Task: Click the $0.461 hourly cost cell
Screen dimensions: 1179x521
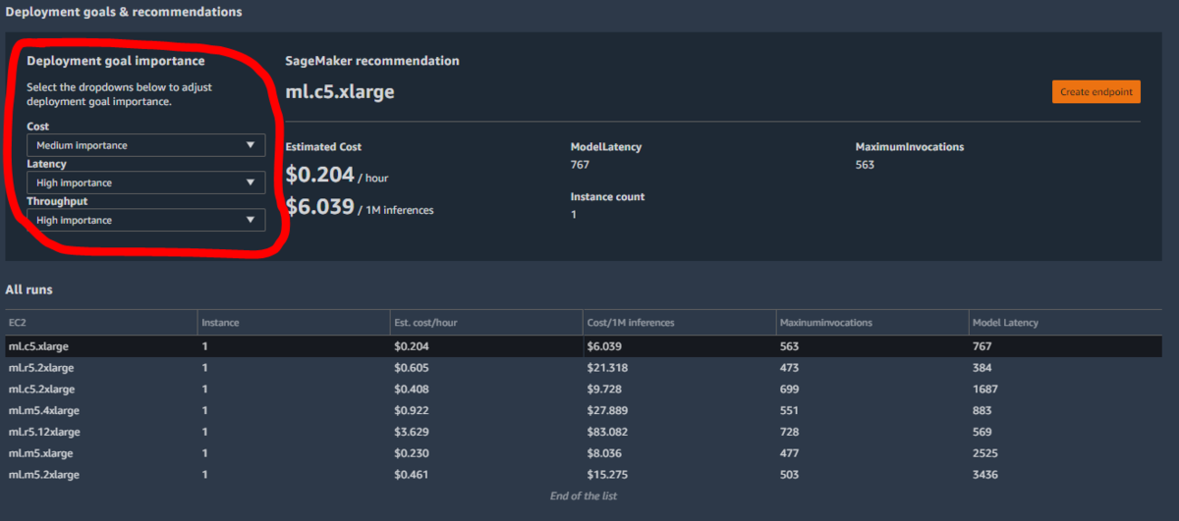Action: (x=412, y=475)
